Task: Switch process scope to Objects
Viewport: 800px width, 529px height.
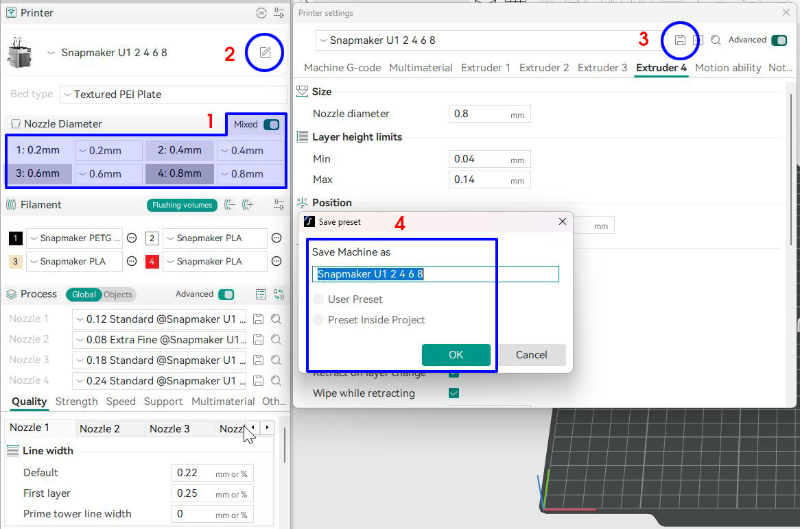Action: tap(118, 295)
